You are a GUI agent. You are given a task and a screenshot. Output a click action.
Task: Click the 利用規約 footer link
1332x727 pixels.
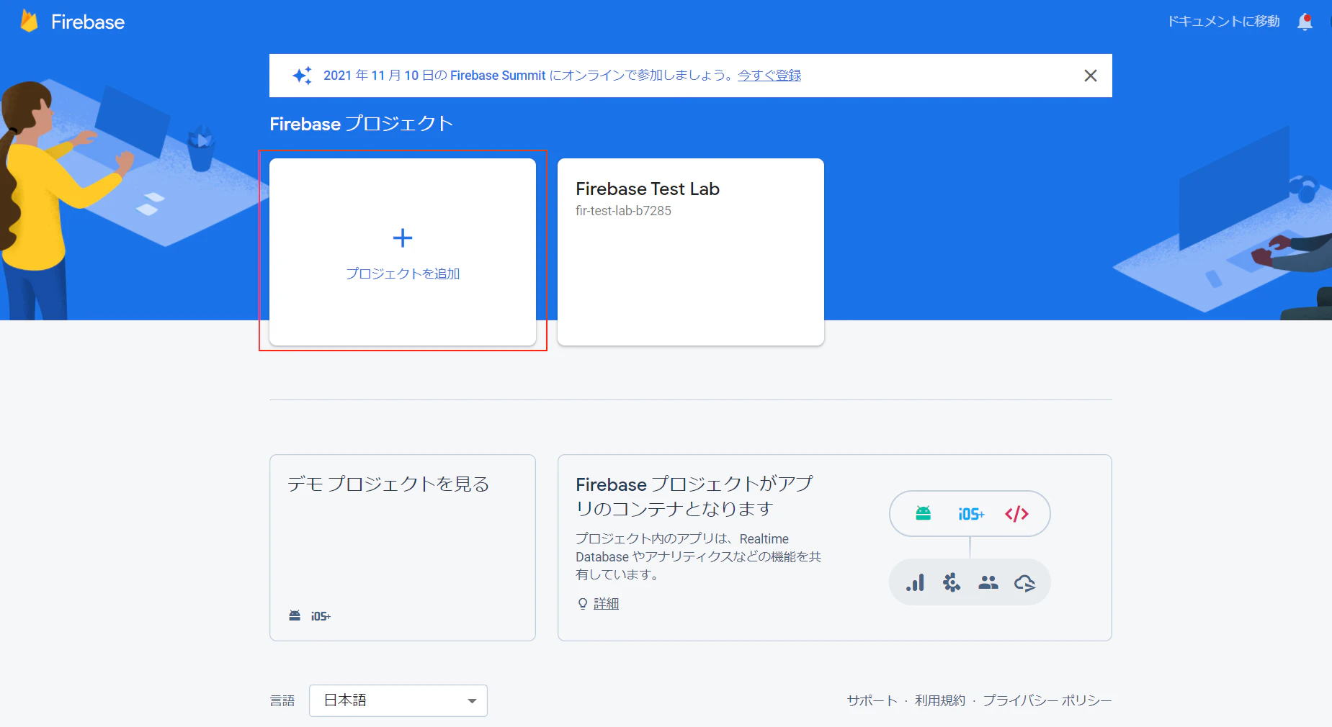click(939, 700)
